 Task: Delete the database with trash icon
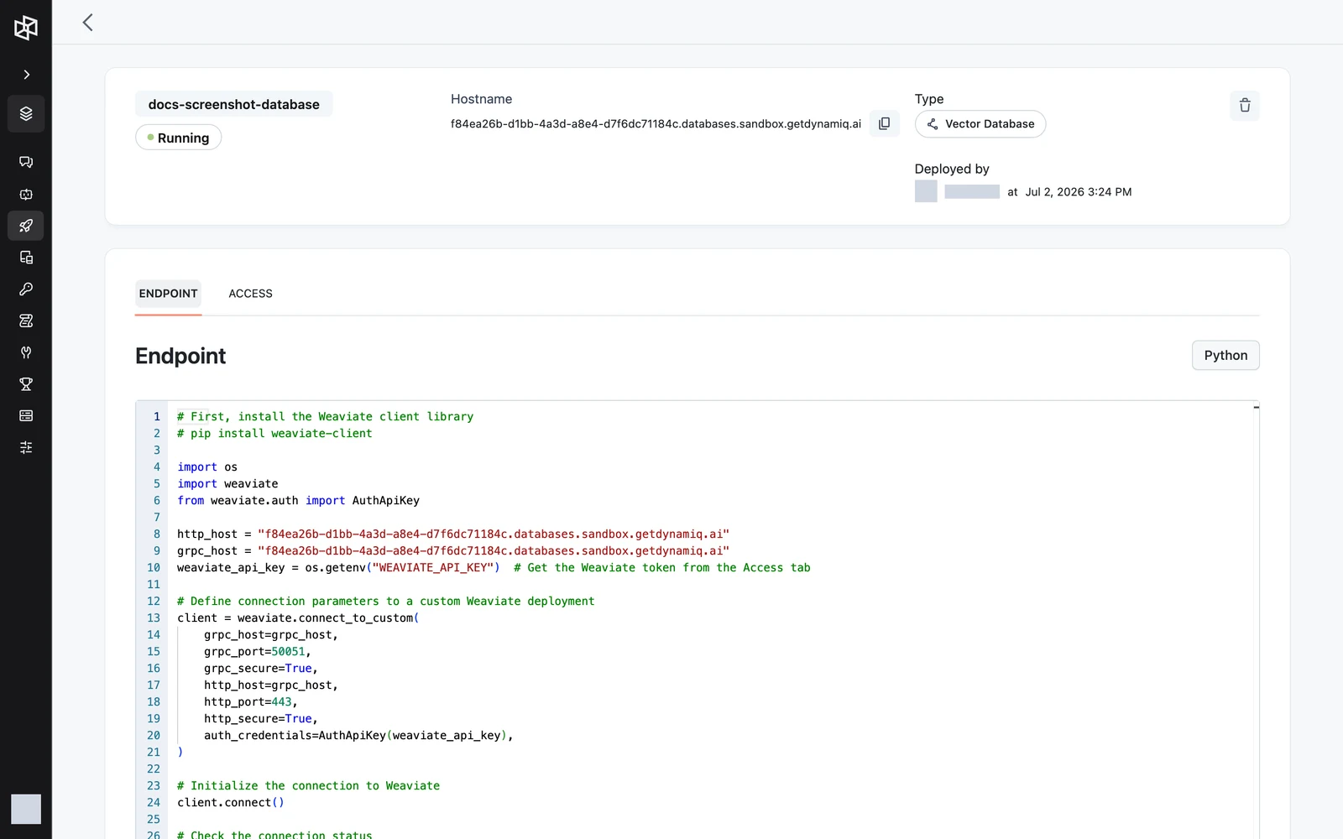pos(1245,106)
